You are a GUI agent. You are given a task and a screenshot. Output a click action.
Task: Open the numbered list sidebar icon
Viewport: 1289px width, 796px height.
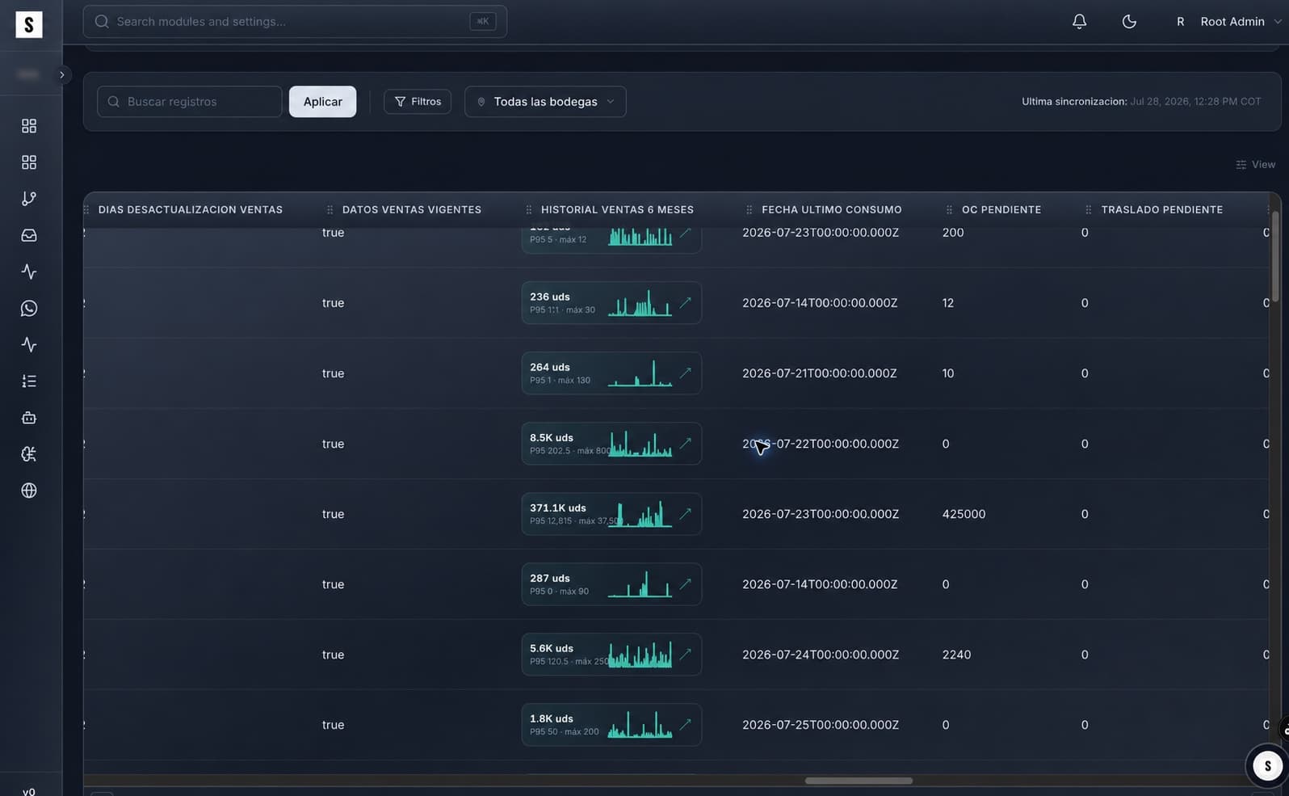pos(29,381)
